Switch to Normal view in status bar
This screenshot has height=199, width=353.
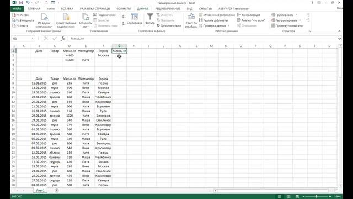(x=280, y=197)
